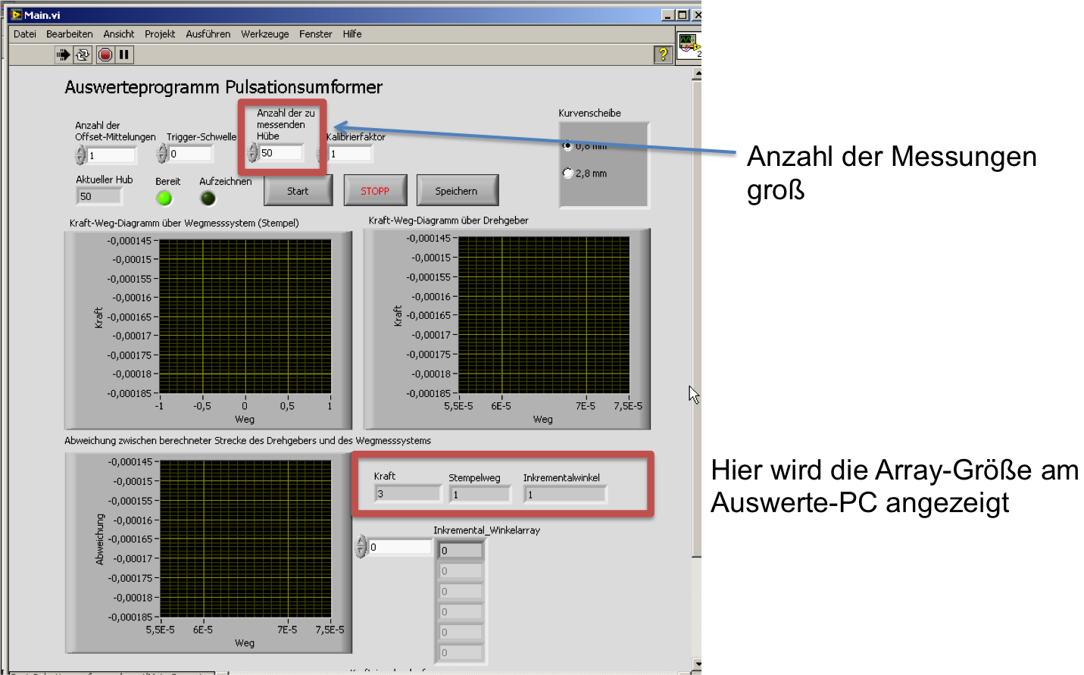Viewport: 1084px width, 675px height.
Task: Click the 'Stempelweg' label
Action: [474, 478]
